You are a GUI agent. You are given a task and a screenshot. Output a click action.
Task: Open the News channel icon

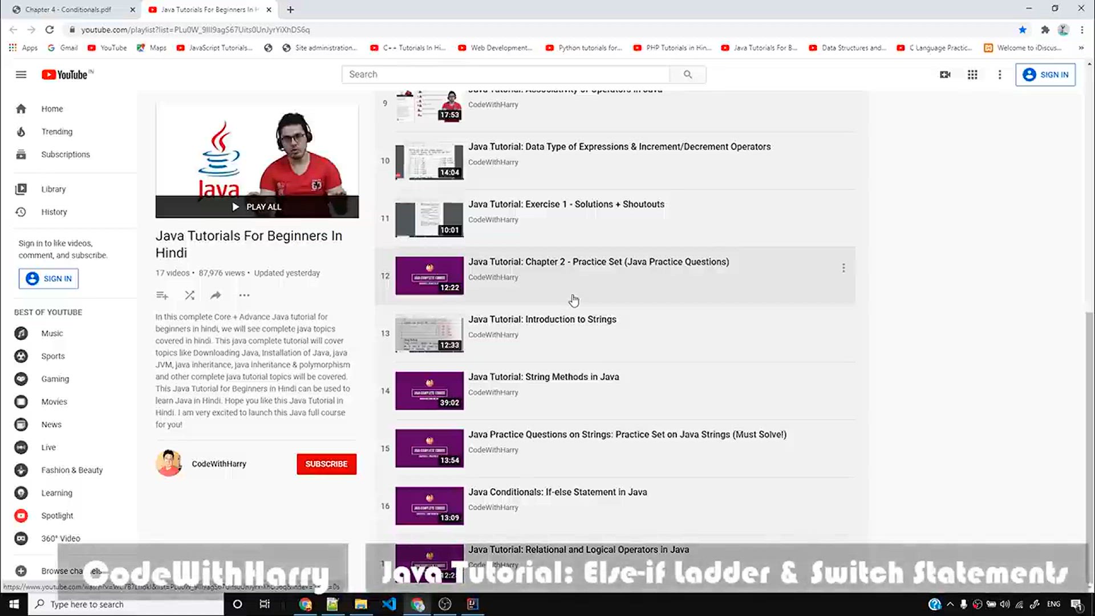click(x=21, y=424)
